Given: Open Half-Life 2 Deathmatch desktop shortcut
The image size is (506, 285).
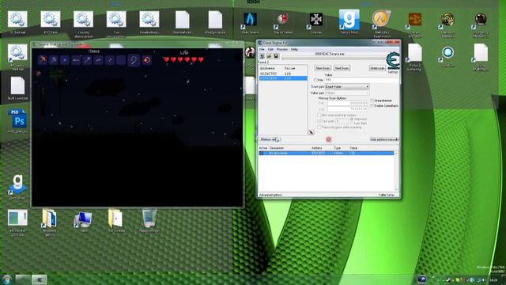Looking at the screenshot, I should point(382,23).
